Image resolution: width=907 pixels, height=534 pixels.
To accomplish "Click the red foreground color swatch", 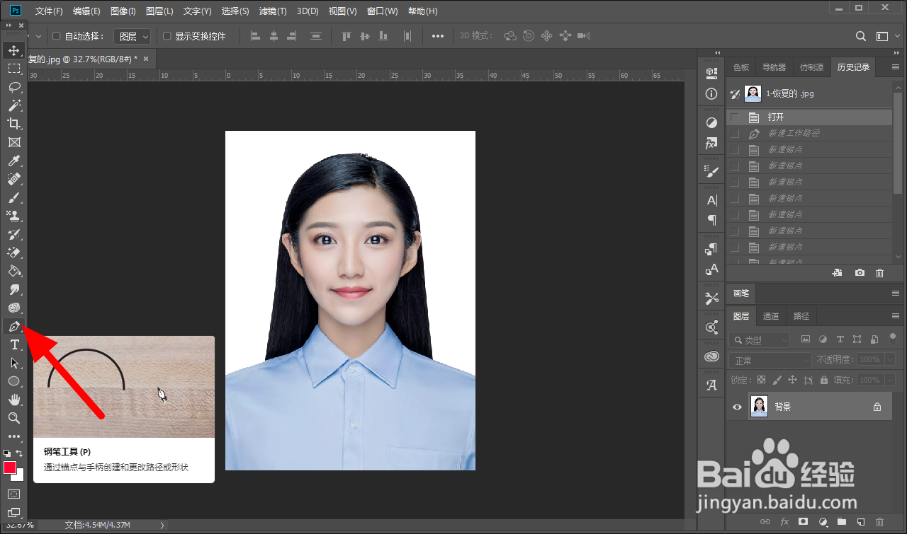I will [x=10, y=468].
